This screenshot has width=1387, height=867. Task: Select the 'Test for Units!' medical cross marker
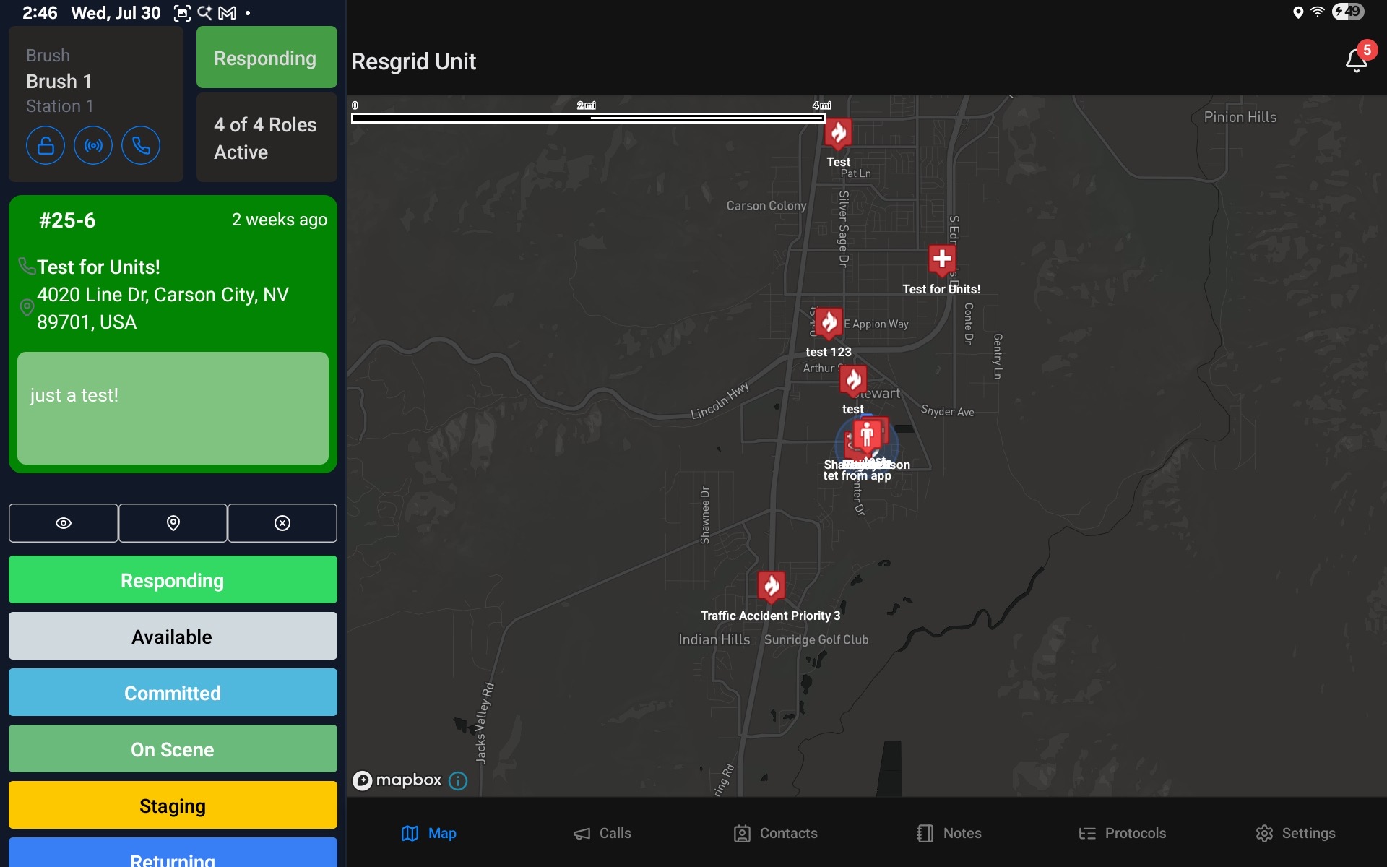[x=942, y=260]
